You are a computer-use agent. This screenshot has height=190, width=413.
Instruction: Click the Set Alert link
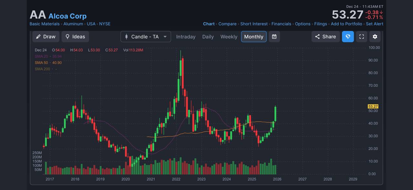pyautogui.click(x=375, y=24)
